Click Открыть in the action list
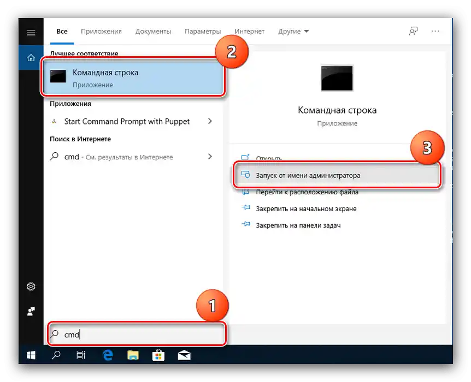This screenshot has height=382, width=471. 269,158
